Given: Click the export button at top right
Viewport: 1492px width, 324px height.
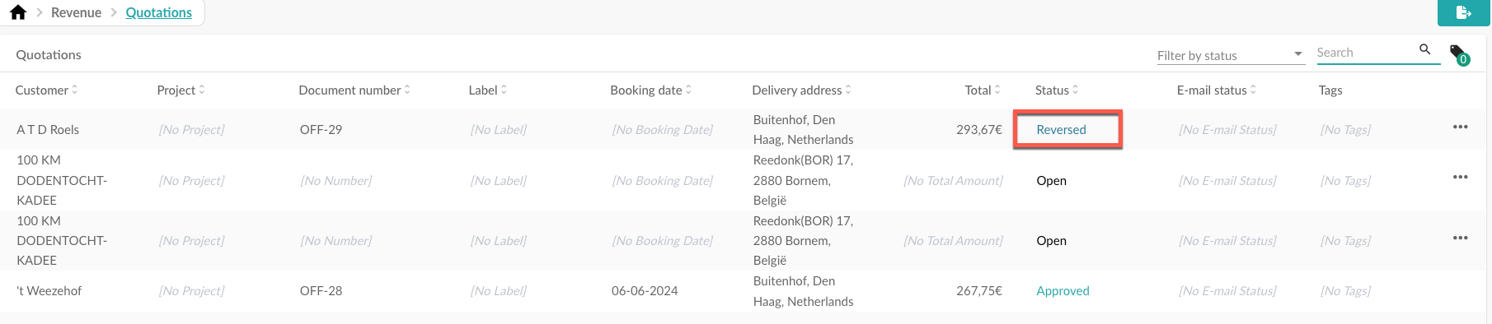Looking at the screenshot, I should point(1464,12).
